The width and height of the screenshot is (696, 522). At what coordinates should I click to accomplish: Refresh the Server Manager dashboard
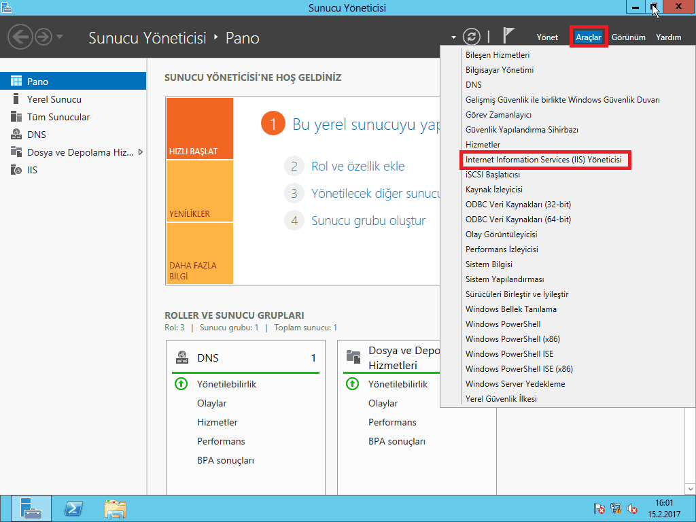click(x=472, y=37)
